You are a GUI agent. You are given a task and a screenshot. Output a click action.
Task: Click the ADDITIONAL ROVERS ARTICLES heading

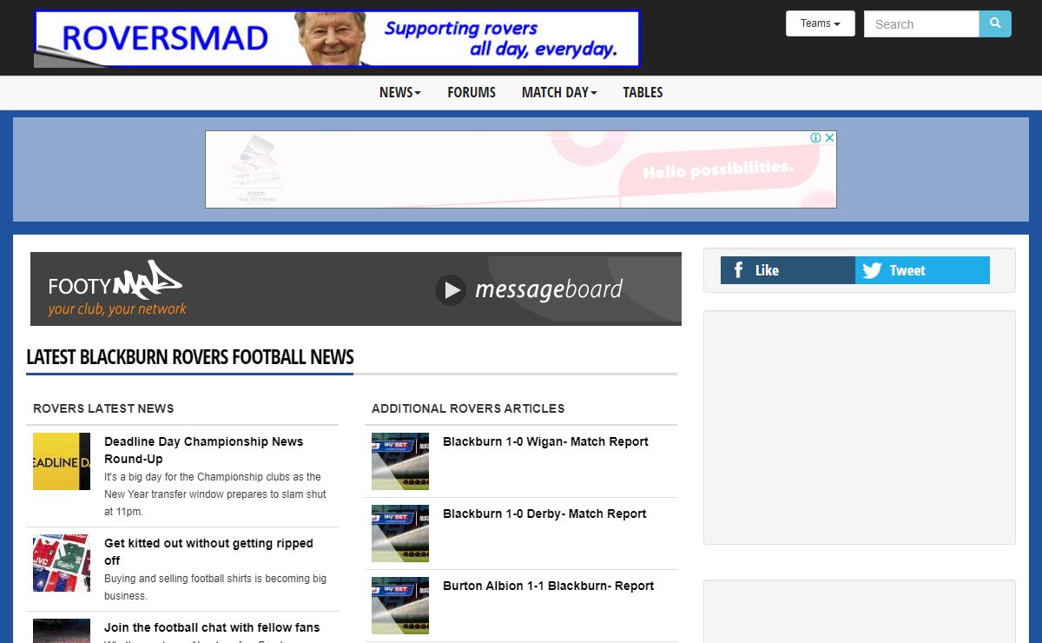coord(468,408)
